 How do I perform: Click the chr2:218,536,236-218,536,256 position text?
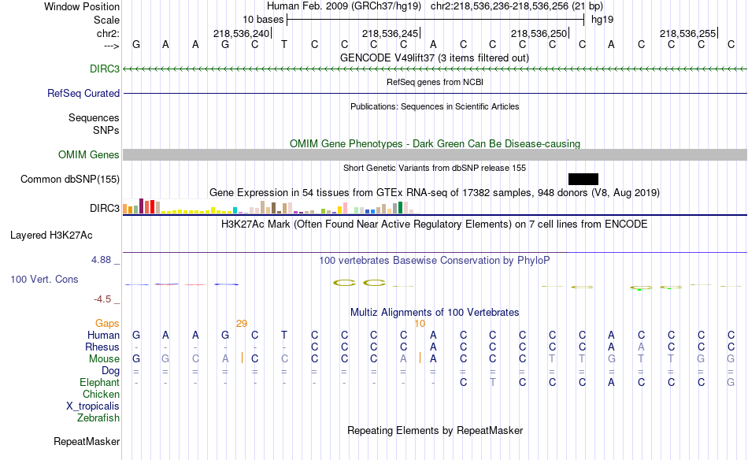pyautogui.click(x=517, y=6)
